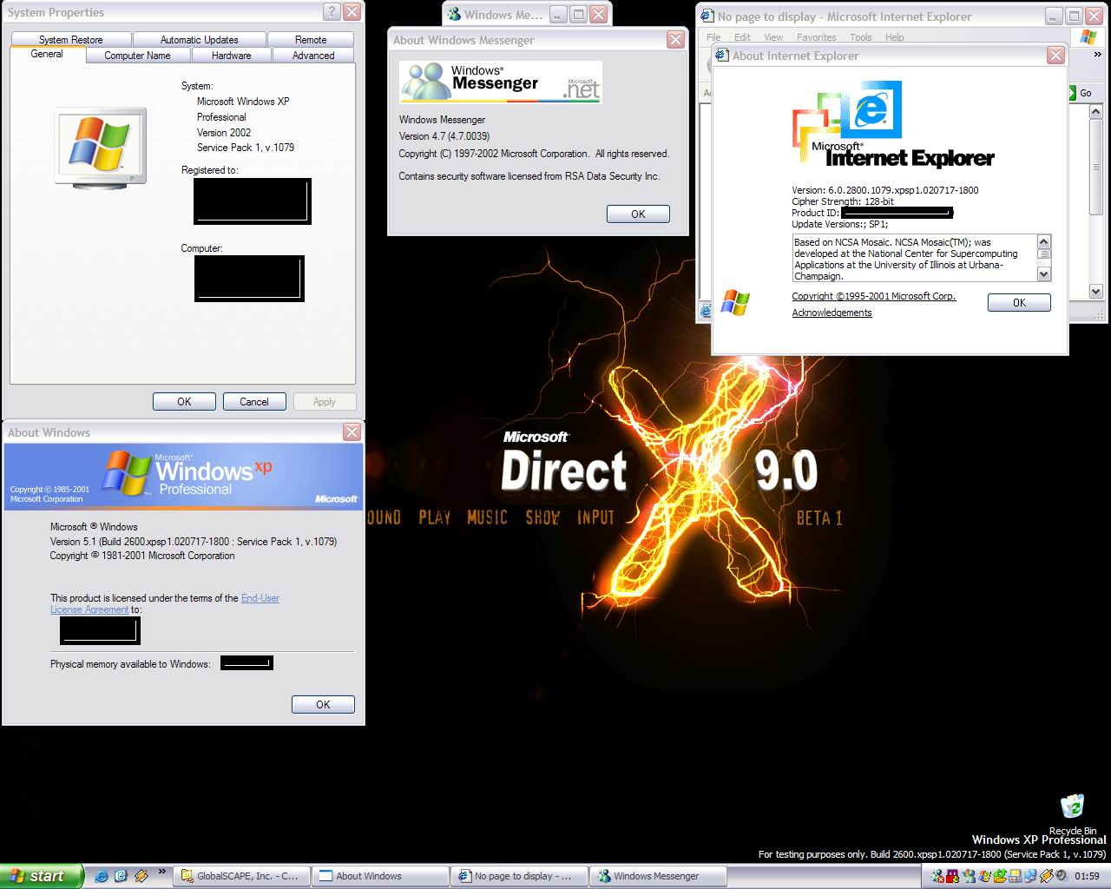This screenshot has height=889, width=1111.
Task: Switch to the Computer Name tab
Action: click(x=137, y=56)
